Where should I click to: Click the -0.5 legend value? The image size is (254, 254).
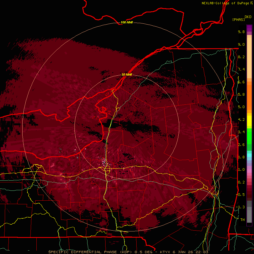[x=240, y=195]
